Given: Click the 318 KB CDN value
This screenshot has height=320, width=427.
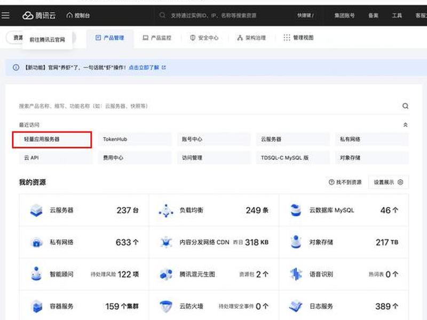Looking at the screenshot, I should (x=257, y=242).
